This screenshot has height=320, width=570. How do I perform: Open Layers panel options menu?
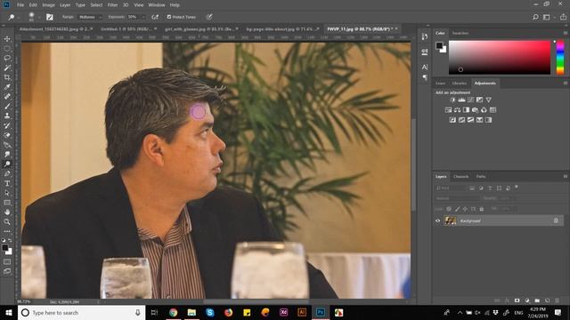pos(566,176)
